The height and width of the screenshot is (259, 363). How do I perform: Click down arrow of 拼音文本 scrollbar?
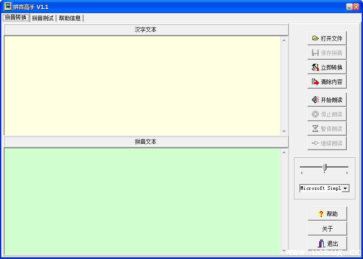(x=284, y=251)
